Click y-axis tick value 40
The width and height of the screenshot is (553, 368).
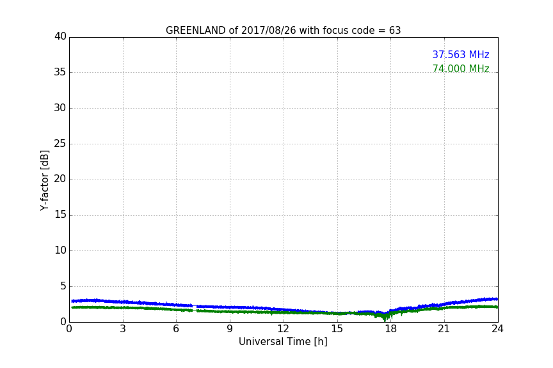(60, 36)
